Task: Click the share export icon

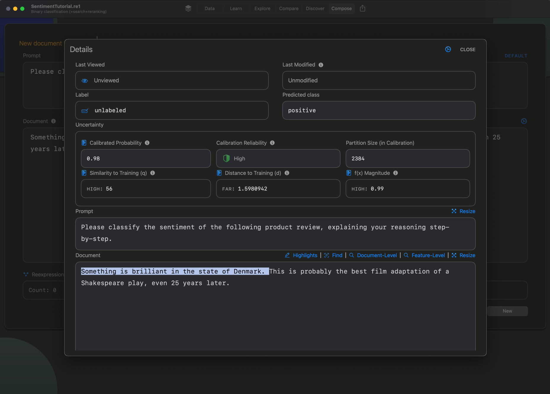Action: 362,8
